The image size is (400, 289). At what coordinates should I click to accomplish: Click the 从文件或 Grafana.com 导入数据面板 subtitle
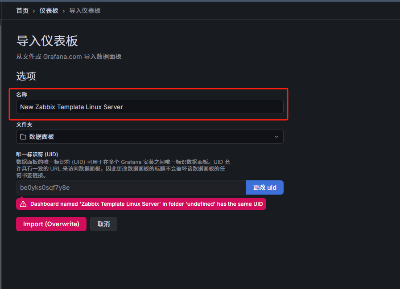tap(69, 57)
